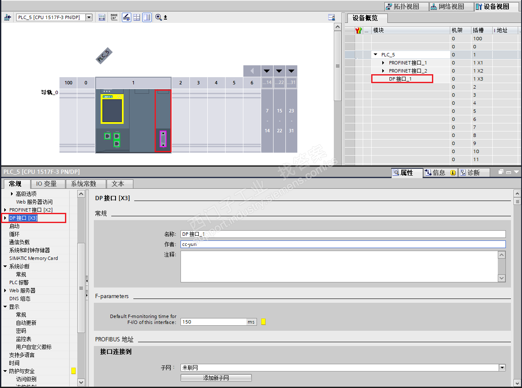
Task: Expand 高级选项 in the properties tree
Action: (x=11, y=194)
